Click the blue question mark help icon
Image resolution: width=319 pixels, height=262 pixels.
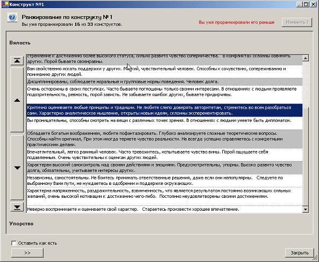pyautogui.click(x=12, y=17)
